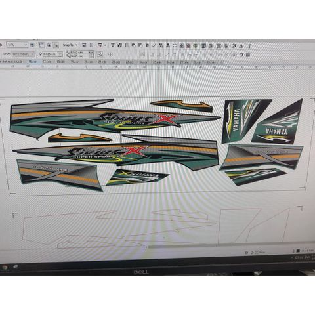The height and width of the screenshot is (315, 315).
Task: Switch to the 21.cdr document tab
Action: (x=102, y=62)
